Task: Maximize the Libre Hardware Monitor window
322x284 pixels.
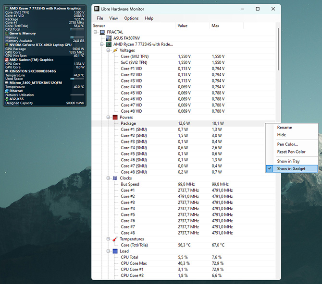Action: coord(258,9)
